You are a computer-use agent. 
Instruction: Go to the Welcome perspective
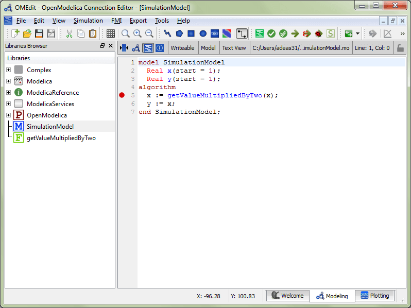pyautogui.click(x=287, y=296)
